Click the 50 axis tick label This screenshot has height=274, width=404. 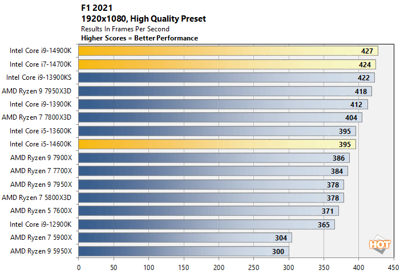pyautogui.click(x=114, y=268)
